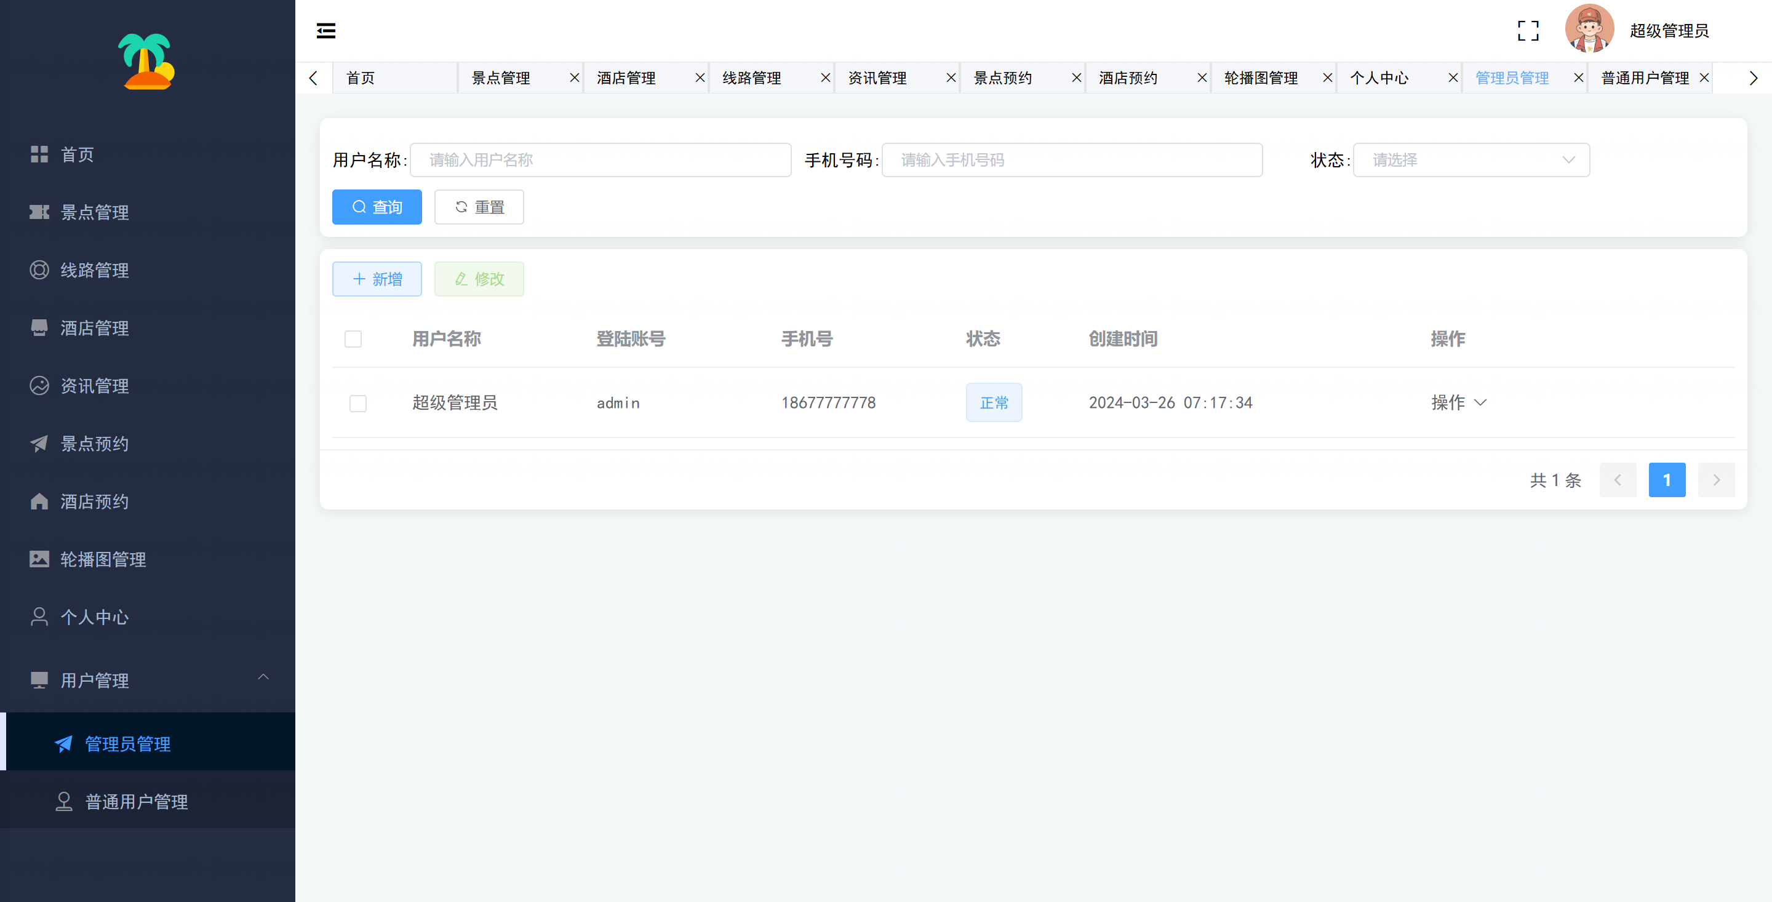Open 普通用户管理 in the sidebar
This screenshot has height=902, width=1772.
coord(136,802)
